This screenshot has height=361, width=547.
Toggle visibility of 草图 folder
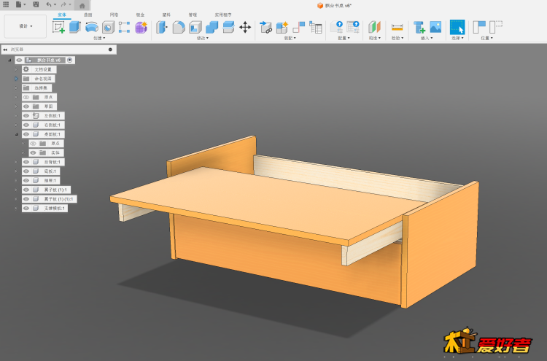point(26,106)
